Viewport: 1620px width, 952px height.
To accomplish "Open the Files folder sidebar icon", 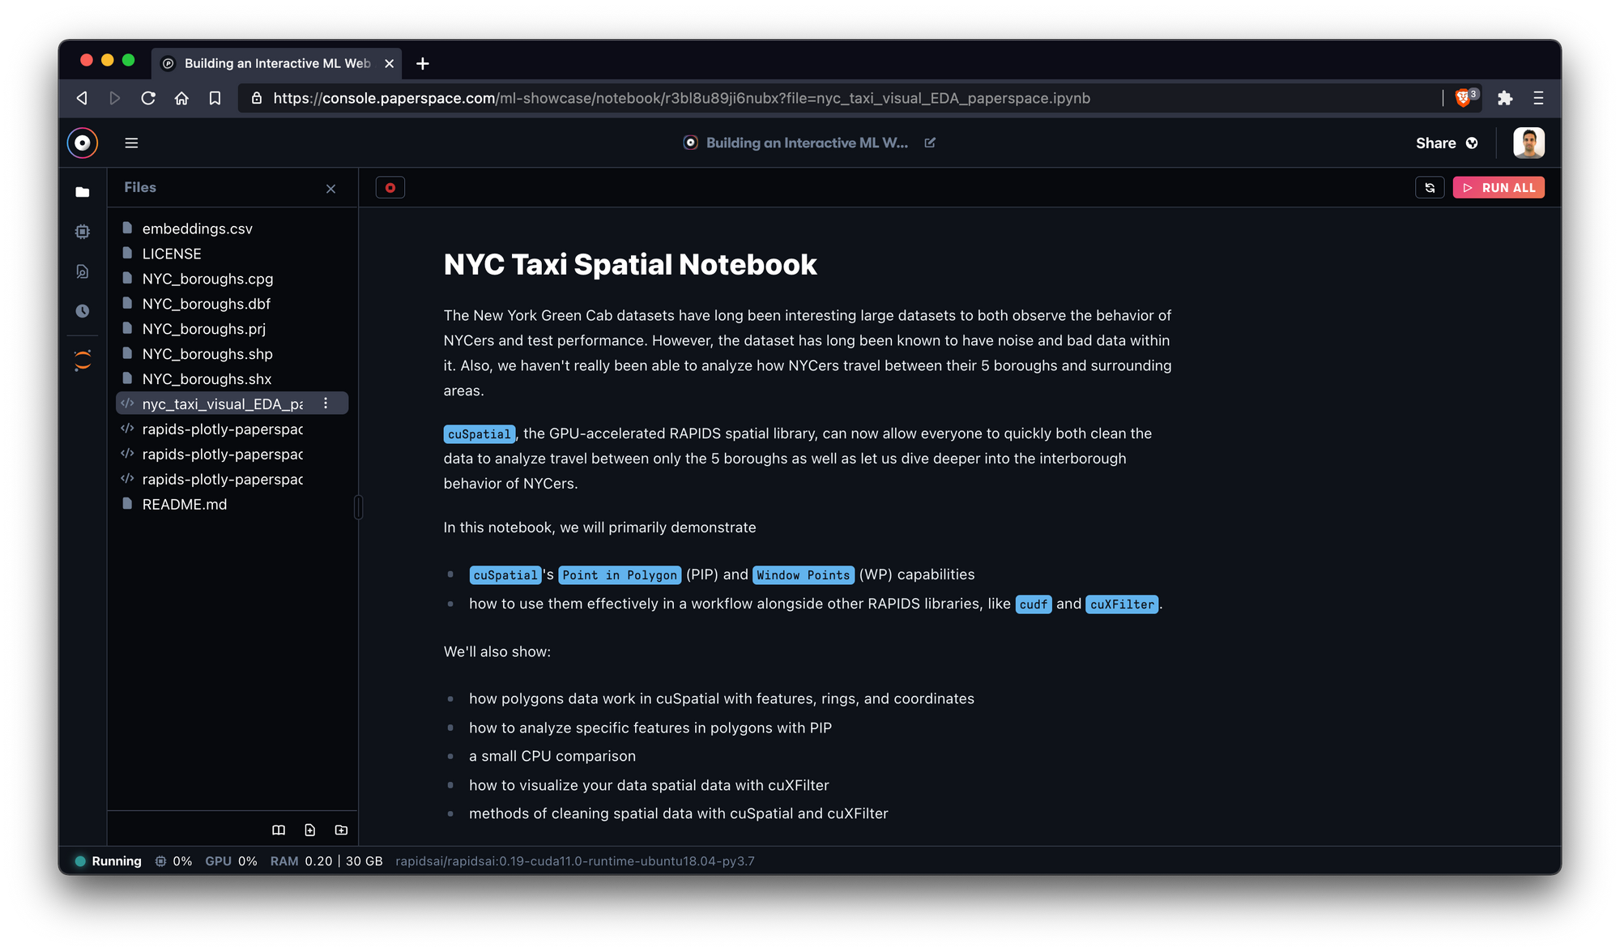I will pos(82,192).
